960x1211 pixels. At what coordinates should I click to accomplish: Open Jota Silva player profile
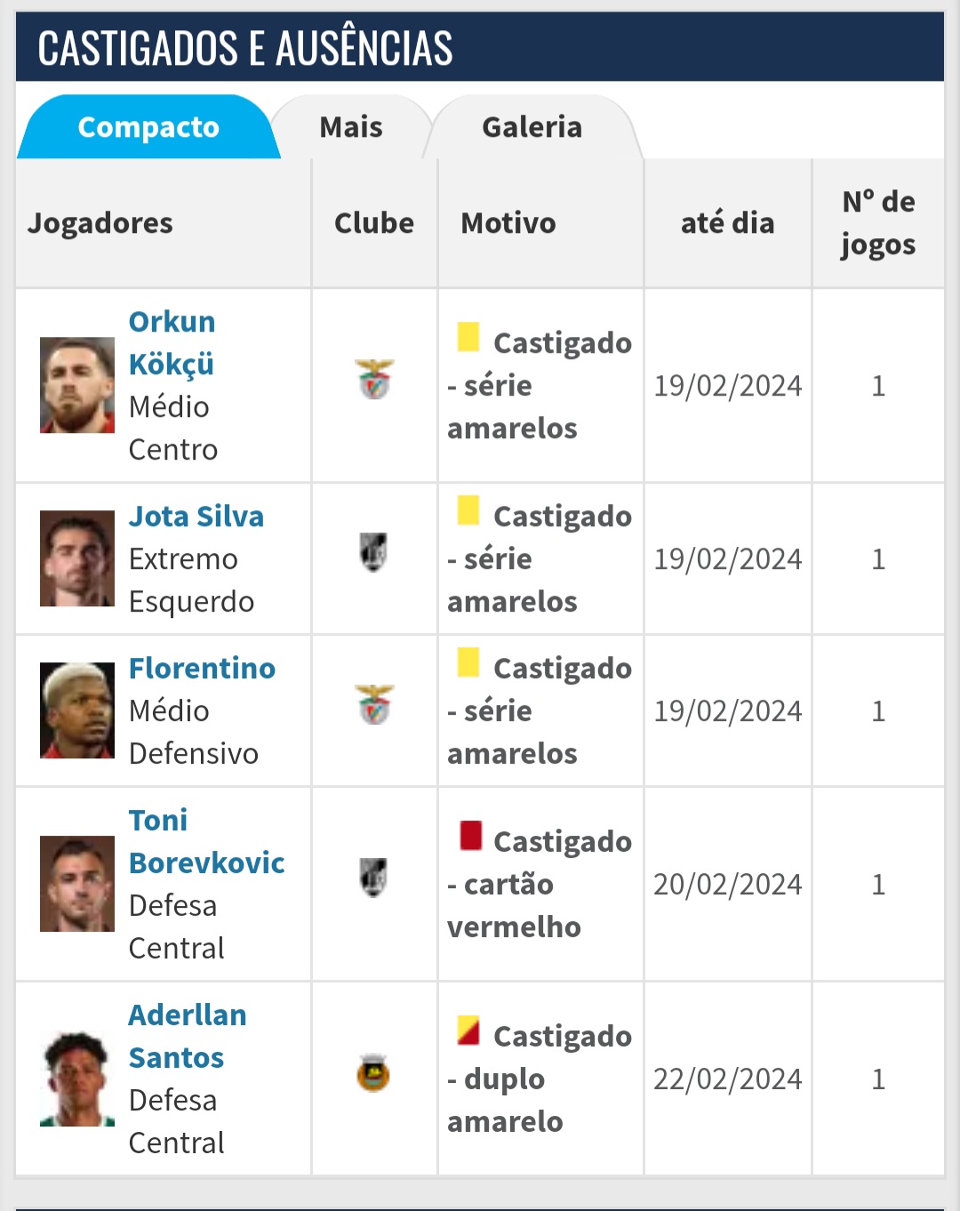196,517
